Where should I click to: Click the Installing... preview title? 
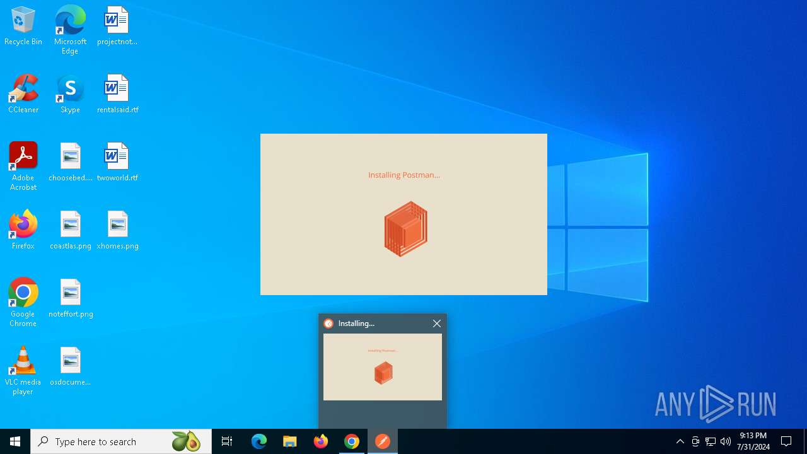(x=356, y=323)
